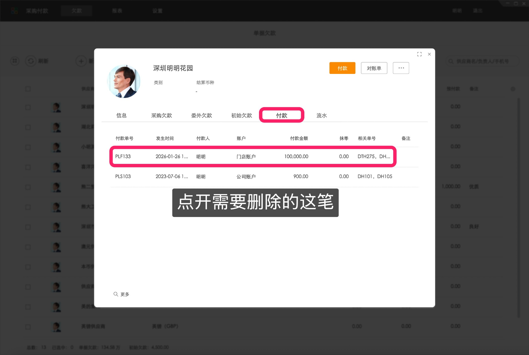This screenshot has width=529, height=355.
Task: Click the 相关单号 column header
Action: [367, 138]
